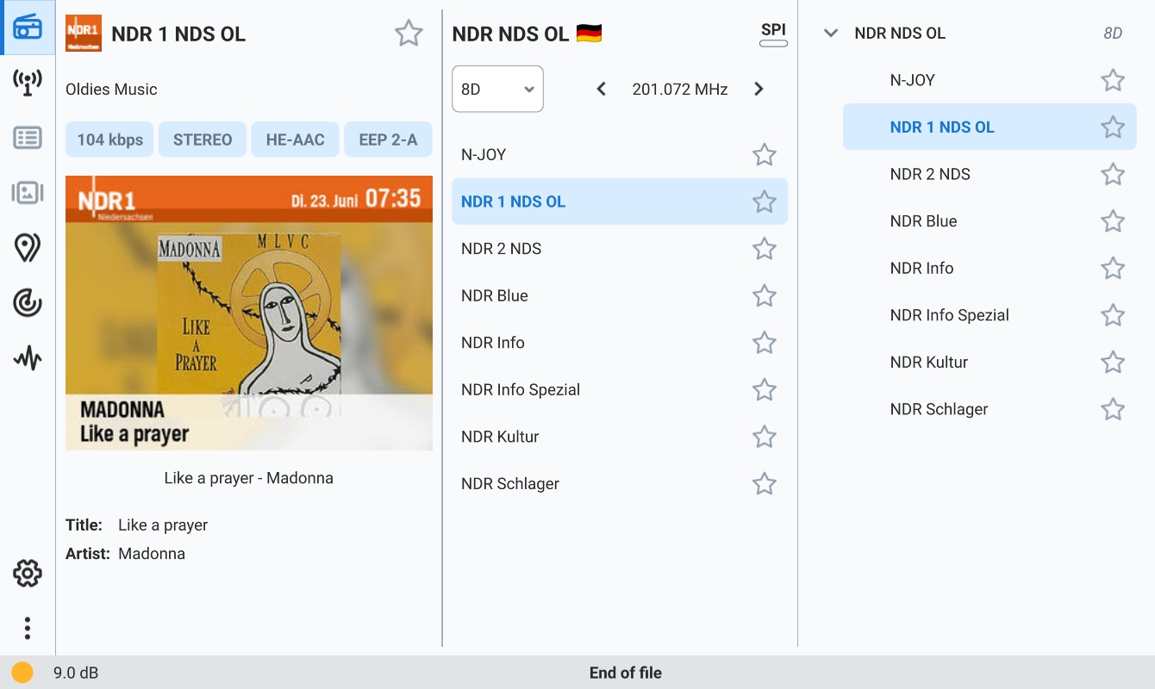1155x689 pixels.
Task: Collapse the NDR NDS OL ensemble tree
Action: (x=831, y=34)
